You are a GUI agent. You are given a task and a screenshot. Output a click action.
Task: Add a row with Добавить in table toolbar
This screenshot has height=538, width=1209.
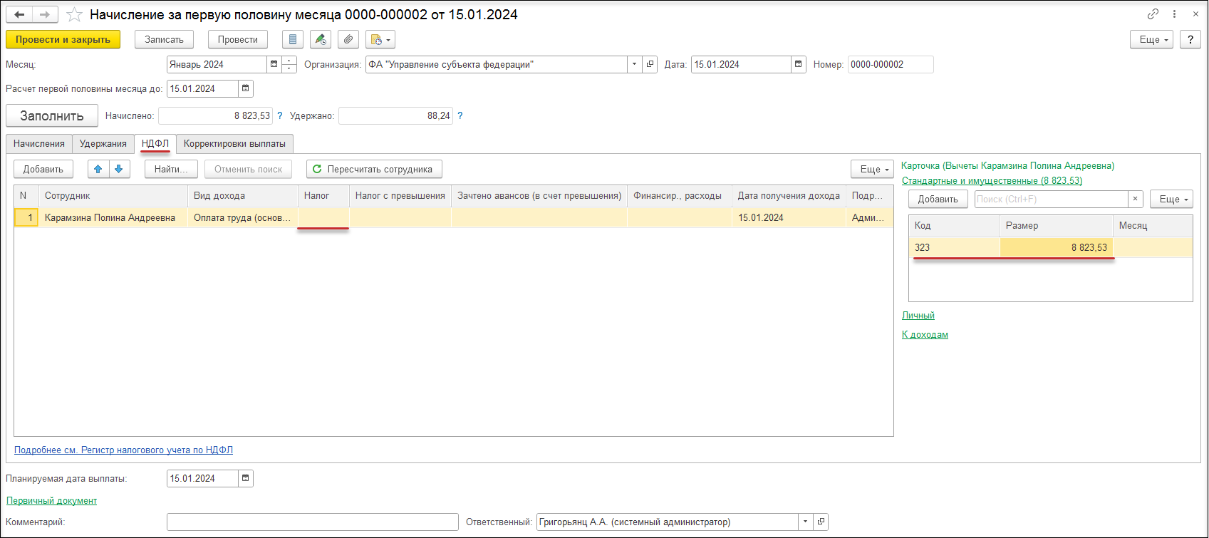43,169
